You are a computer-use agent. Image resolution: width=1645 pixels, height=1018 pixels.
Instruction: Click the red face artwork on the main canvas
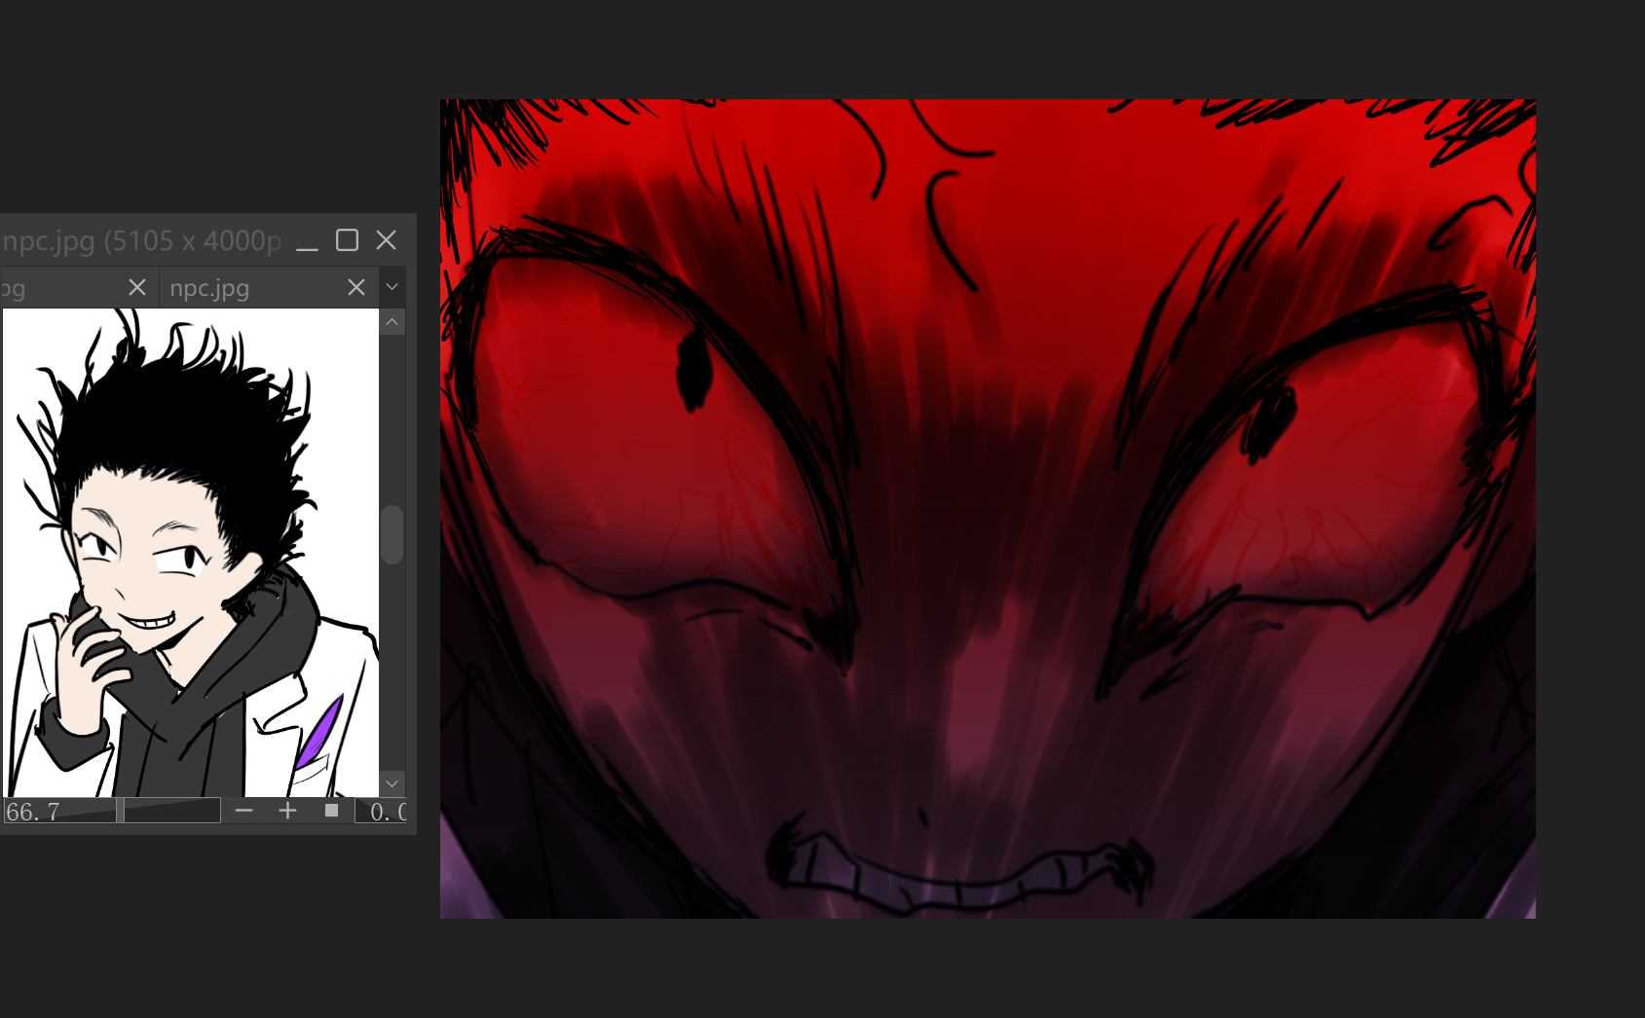[988, 509]
